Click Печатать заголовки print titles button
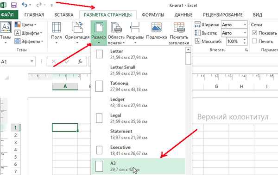This screenshot has height=175, width=278. 179,33
